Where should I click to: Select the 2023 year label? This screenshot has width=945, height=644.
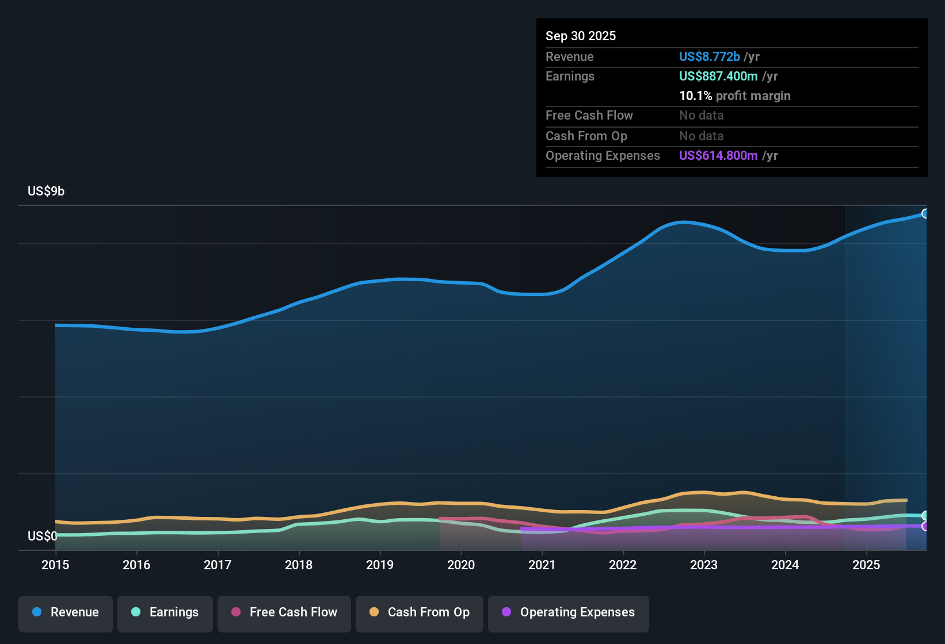[704, 565]
